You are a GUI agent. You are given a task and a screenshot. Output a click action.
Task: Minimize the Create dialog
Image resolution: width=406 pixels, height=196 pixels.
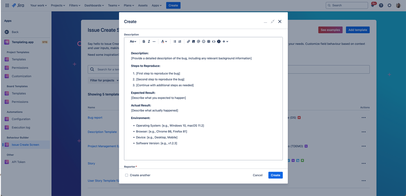pos(265,21)
